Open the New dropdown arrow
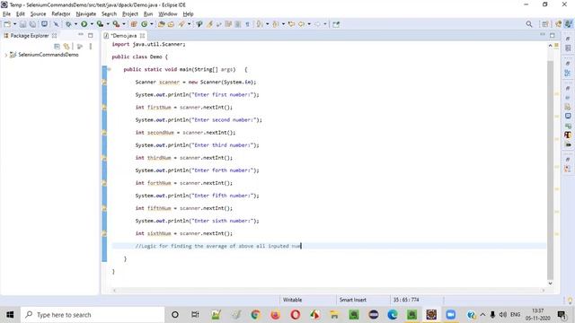Screen dimensions: 575x323 coord(14,24)
